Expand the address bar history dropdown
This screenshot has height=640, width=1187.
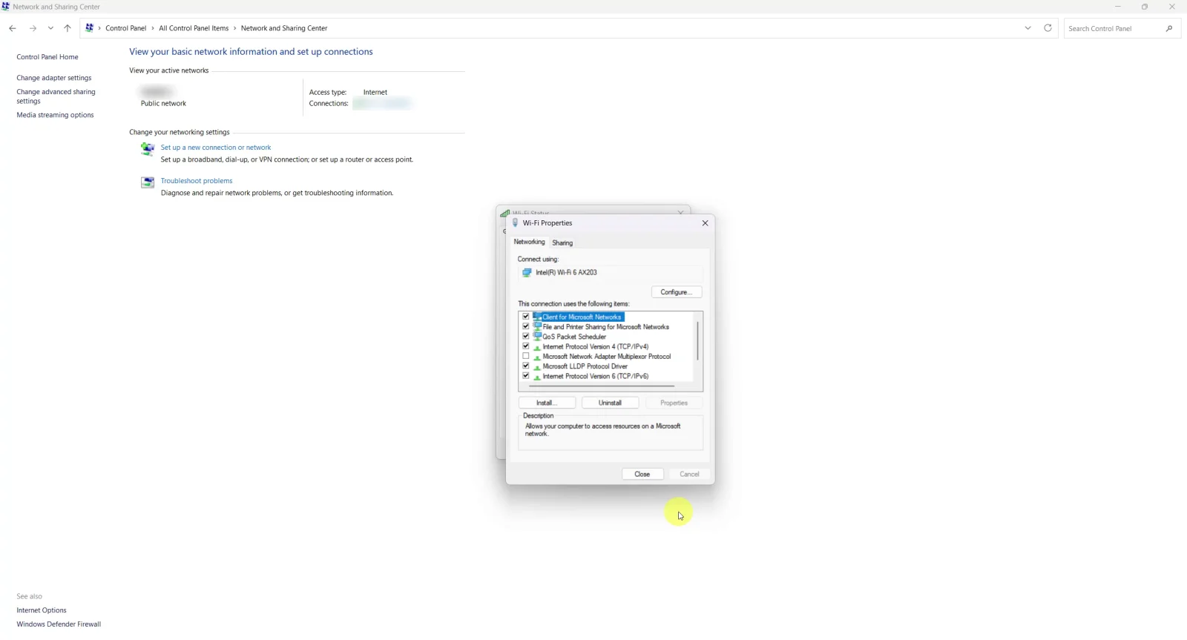[x=1027, y=28]
